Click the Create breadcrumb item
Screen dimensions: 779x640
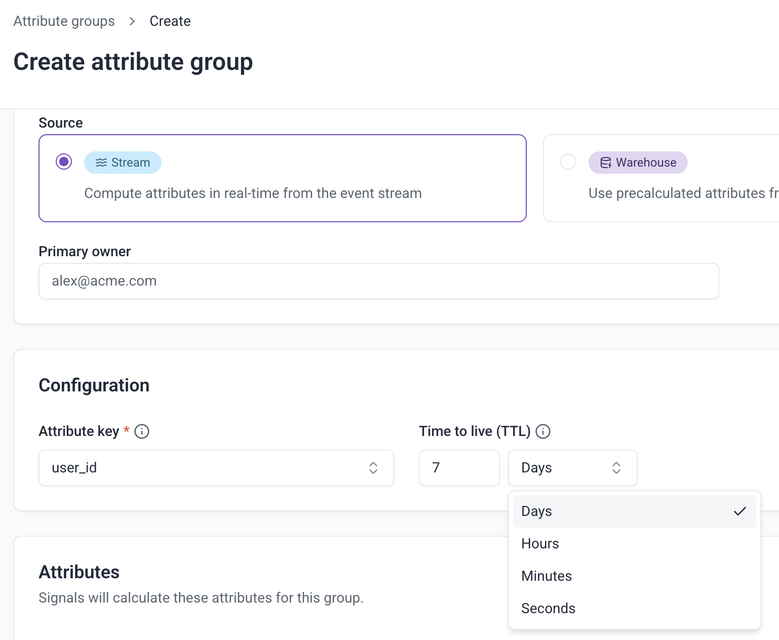coord(170,21)
